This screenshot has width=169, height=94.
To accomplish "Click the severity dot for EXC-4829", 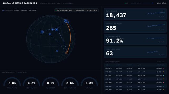I will tap(163, 90).
